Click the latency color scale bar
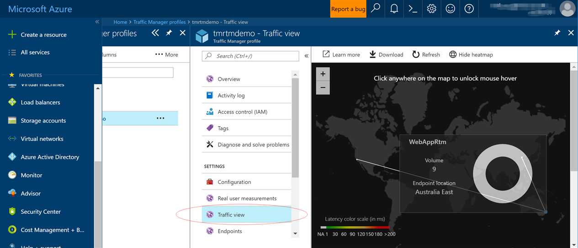Viewport: 578px width, 248px height. point(355,227)
